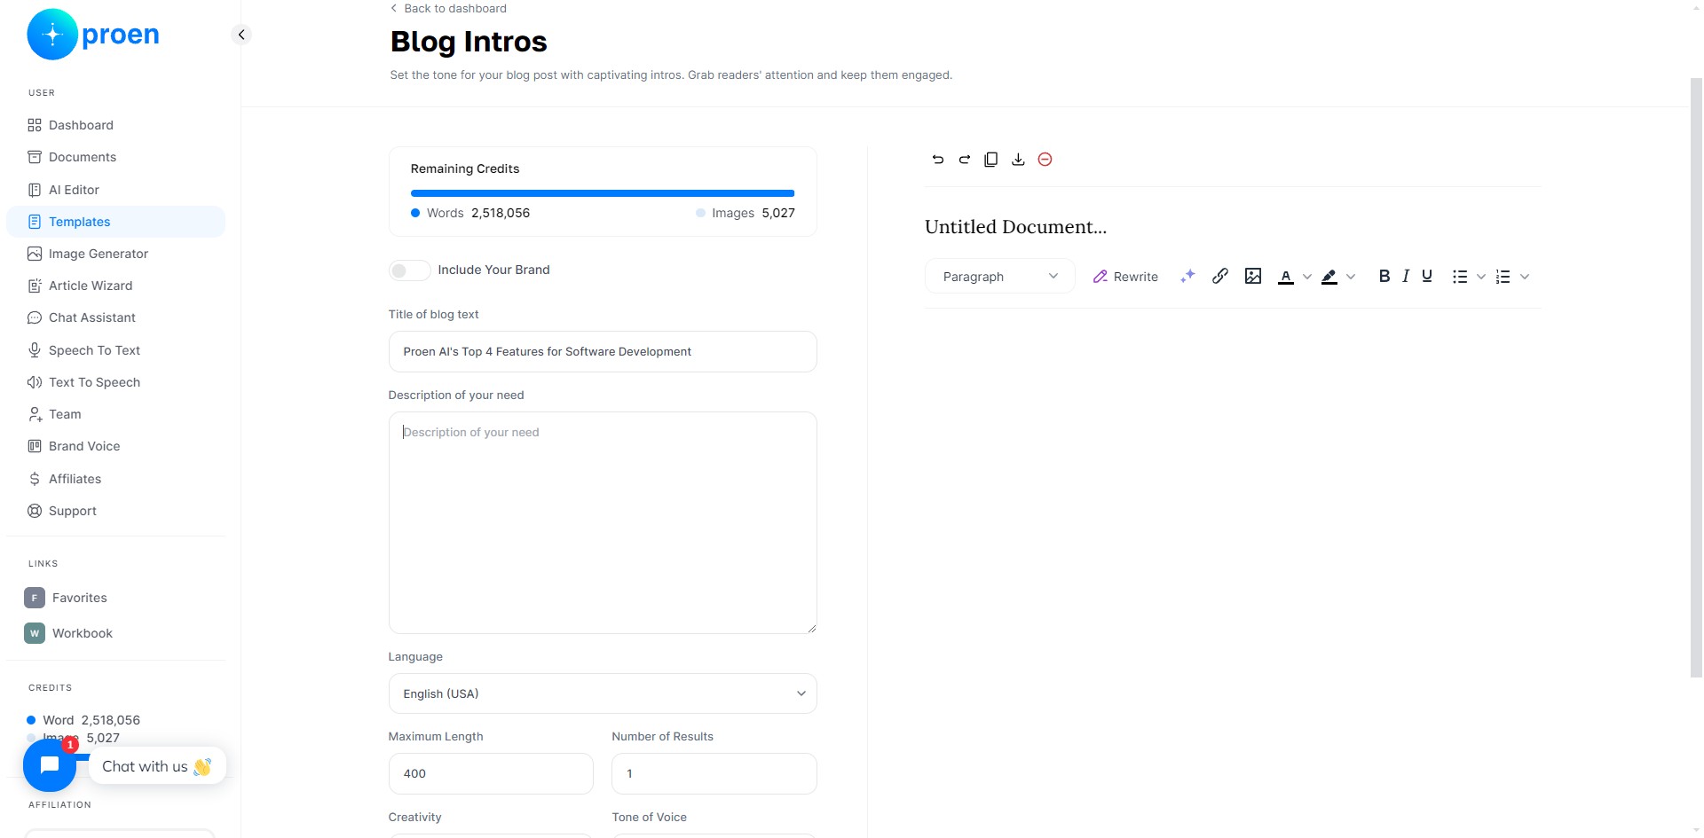The width and height of the screenshot is (1704, 838).
Task: Click the Chat with us bubble
Action: point(157,766)
